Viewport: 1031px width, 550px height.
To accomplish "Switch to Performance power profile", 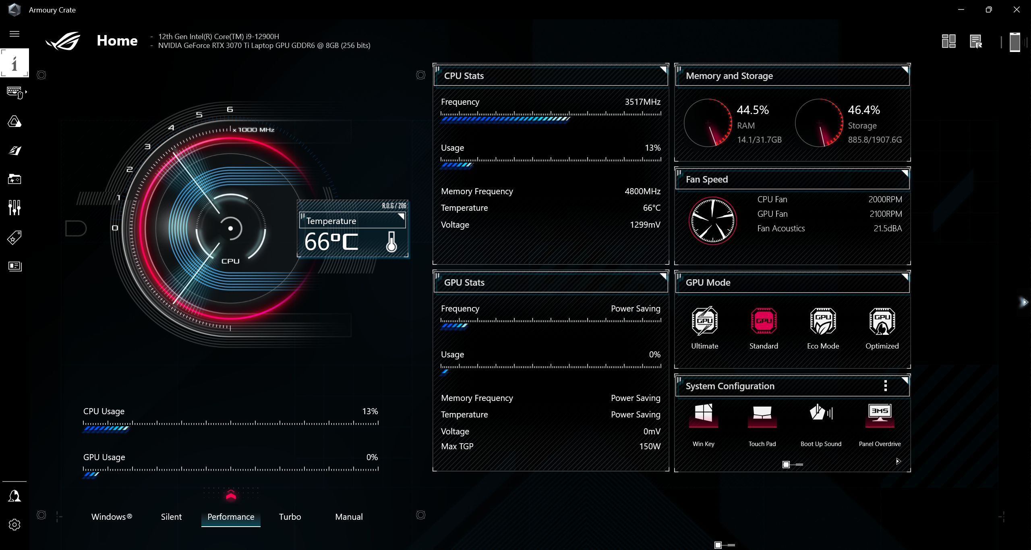I will click(x=230, y=517).
